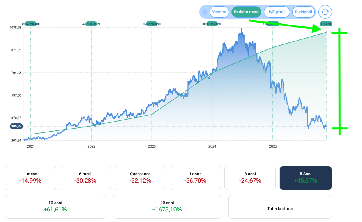Enable the Reddito netto overlay
The height and width of the screenshot is (222, 362).
tap(246, 12)
